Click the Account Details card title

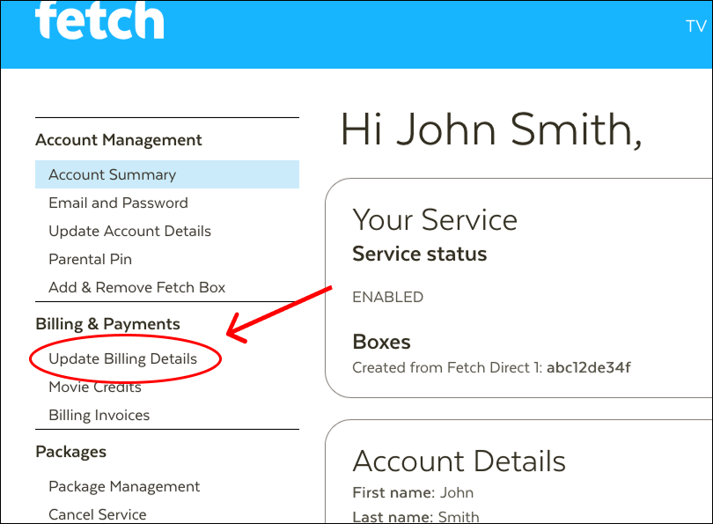tap(459, 461)
